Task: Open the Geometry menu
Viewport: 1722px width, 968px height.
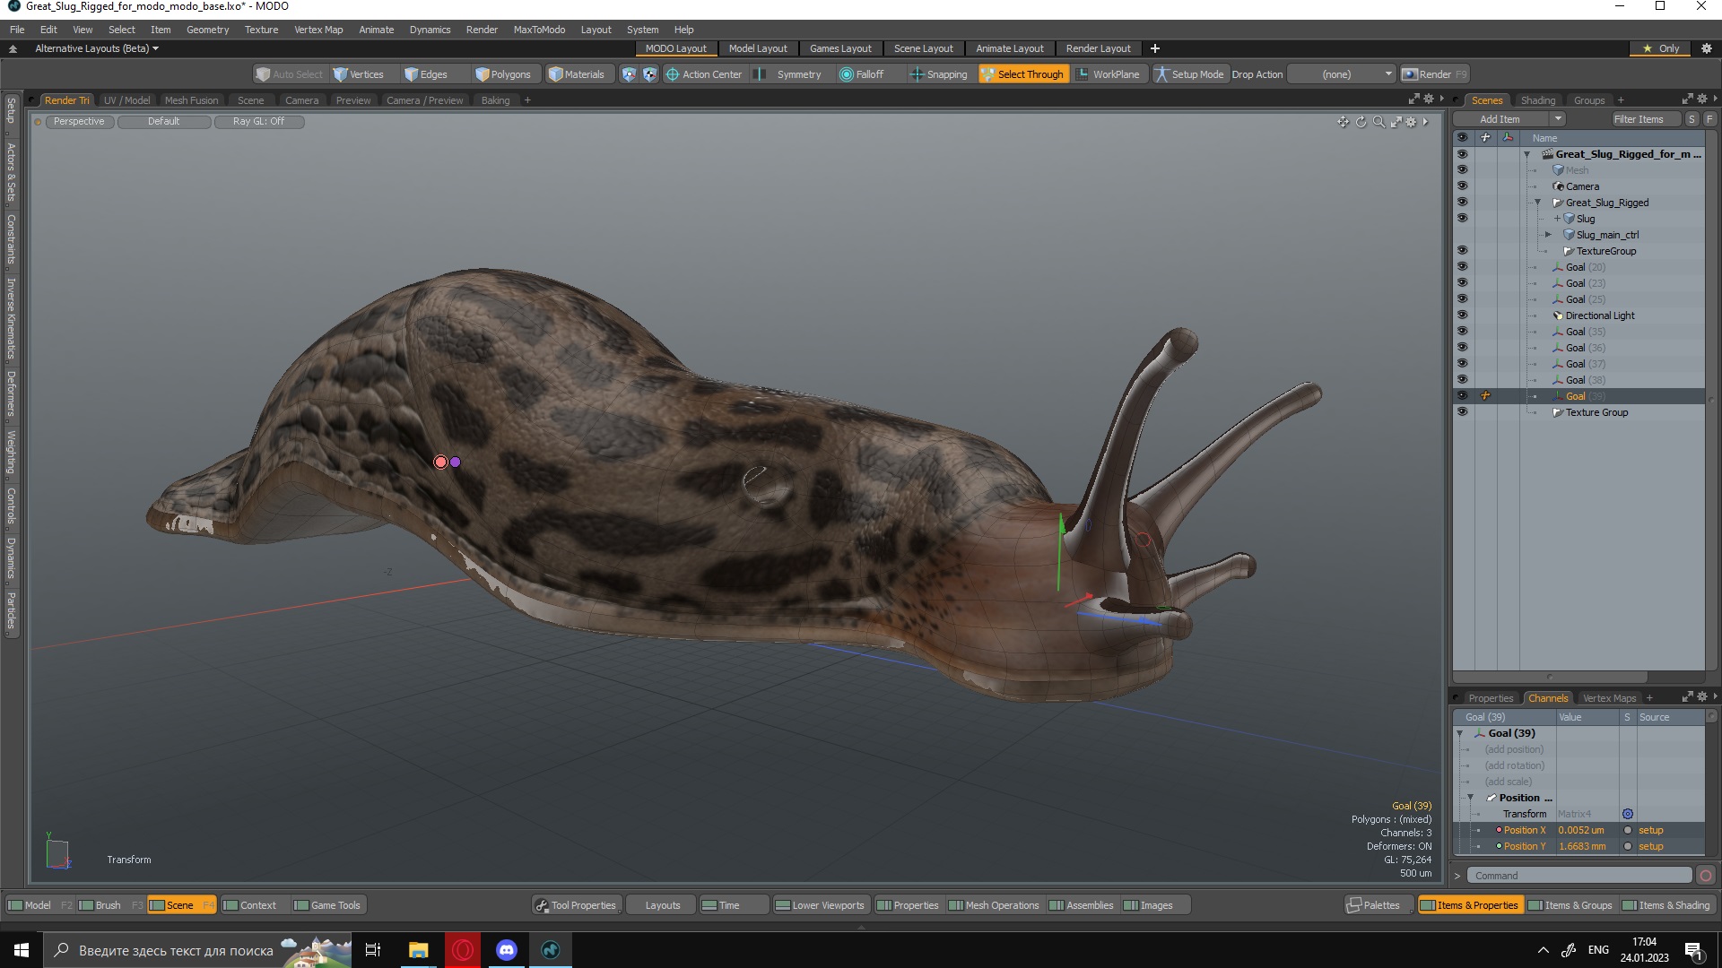Action: coord(207,30)
